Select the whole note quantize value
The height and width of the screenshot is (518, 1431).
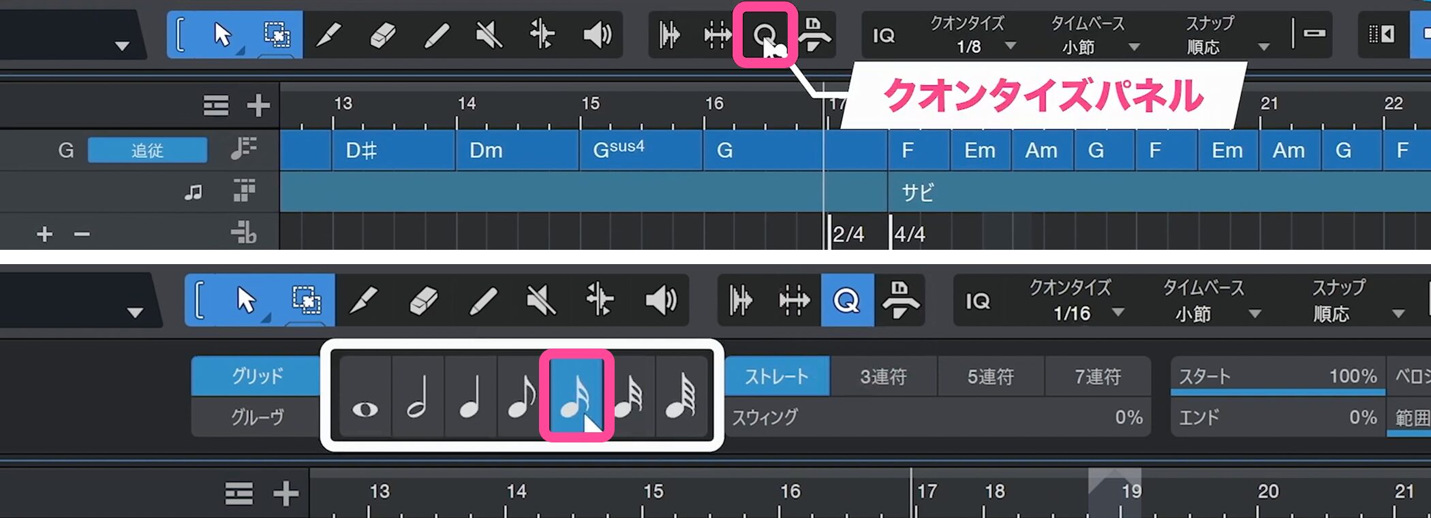(x=365, y=397)
